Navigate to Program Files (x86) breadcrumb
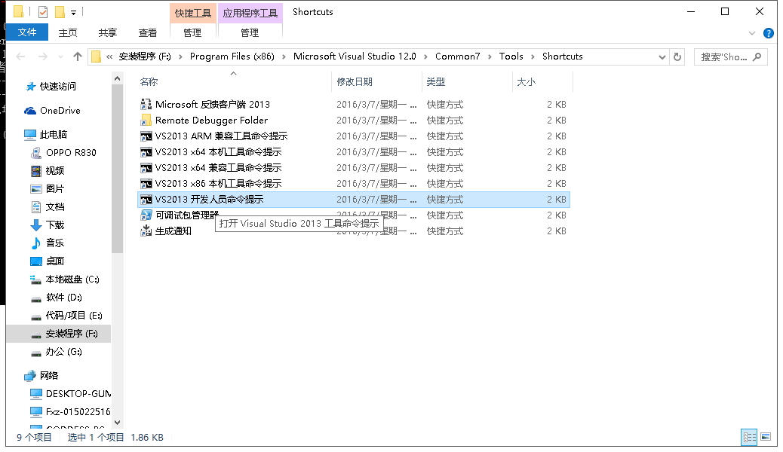 pos(232,56)
